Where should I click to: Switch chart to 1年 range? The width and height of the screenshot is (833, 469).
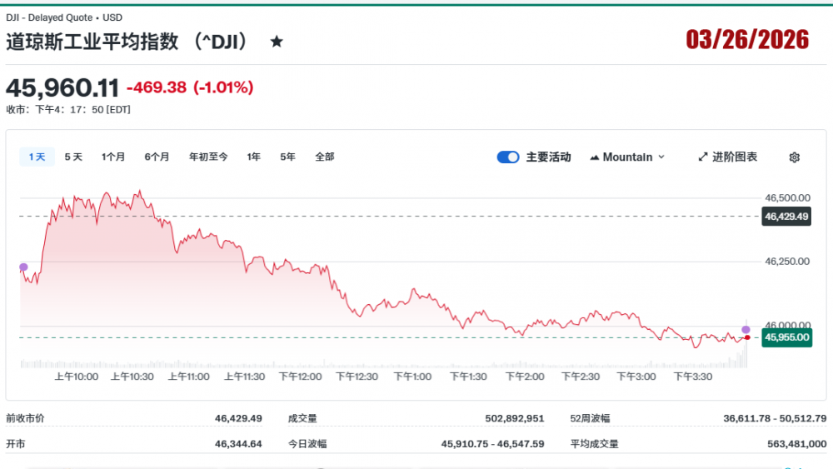[253, 157]
